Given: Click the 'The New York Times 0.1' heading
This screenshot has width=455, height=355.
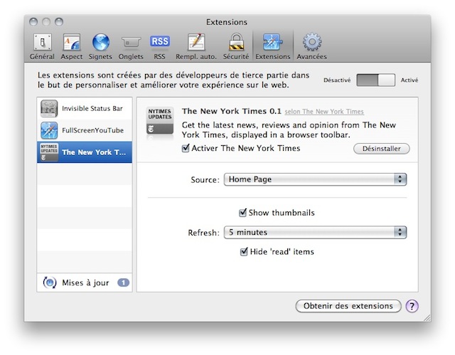Looking at the screenshot, I should 232,111.
